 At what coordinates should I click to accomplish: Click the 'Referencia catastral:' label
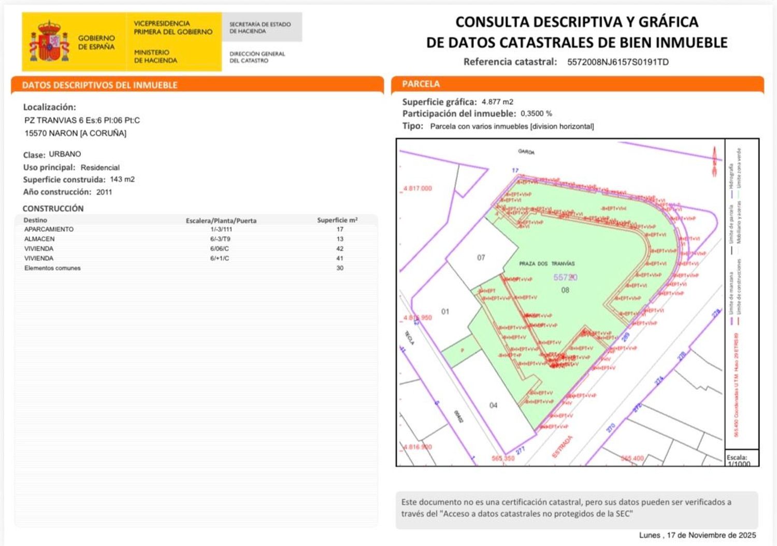(510, 62)
